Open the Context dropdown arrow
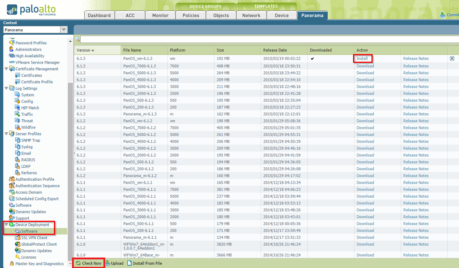Image resolution: width=459 pixels, height=268 pixels. coord(64,30)
